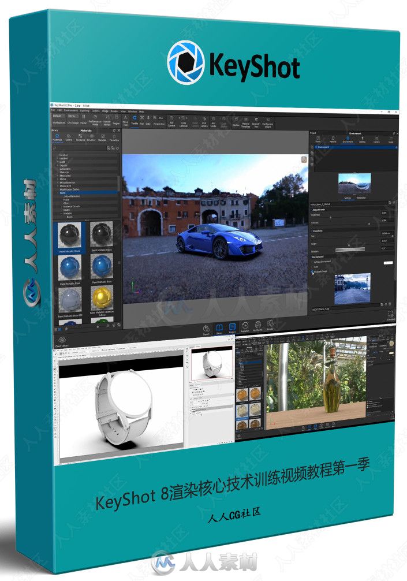Image resolution: width=407 pixels, height=581 pixels.
Task: Click the Rotation value field
Action: coord(387,248)
